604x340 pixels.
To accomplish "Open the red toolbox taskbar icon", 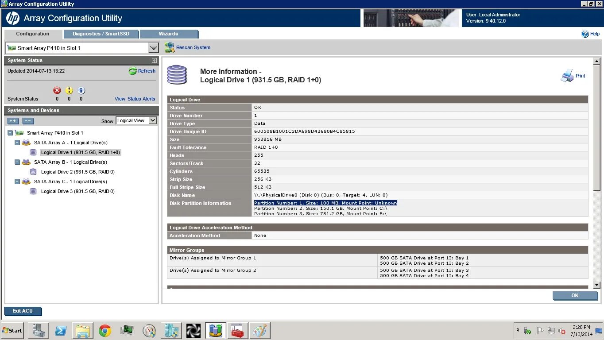I will point(238,331).
